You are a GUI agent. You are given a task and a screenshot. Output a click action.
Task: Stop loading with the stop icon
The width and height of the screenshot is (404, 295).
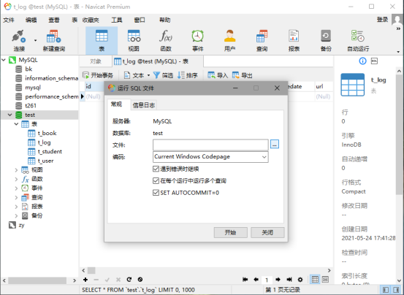click(140, 280)
